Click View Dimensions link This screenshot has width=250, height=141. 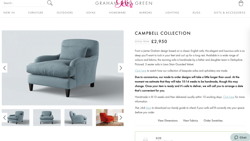pyautogui.click(x=167, y=121)
